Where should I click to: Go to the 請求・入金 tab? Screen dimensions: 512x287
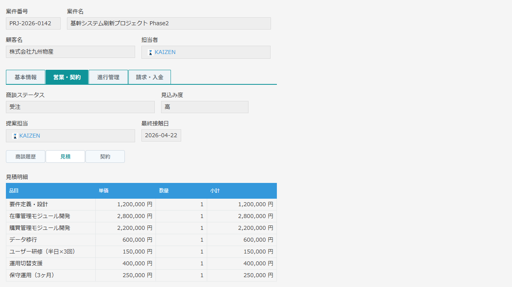[150, 77]
